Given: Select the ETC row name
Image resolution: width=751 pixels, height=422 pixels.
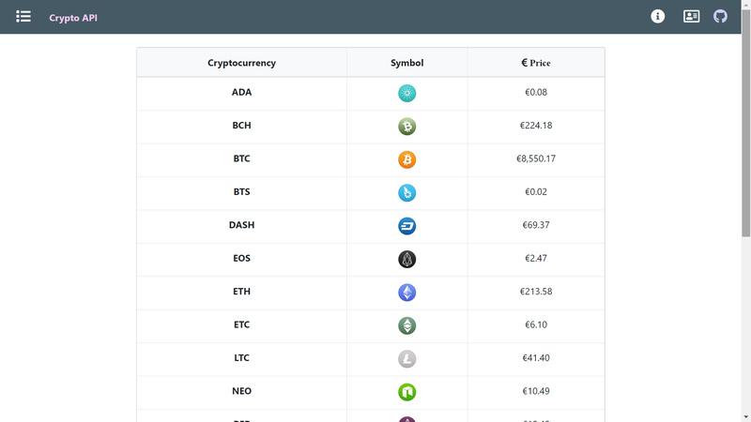Looking at the screenshot, I should [241, 324].
